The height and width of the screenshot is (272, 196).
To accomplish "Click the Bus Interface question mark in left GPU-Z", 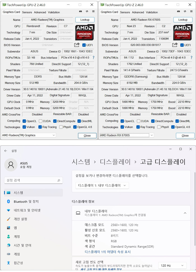I will [x=94, y=57].
